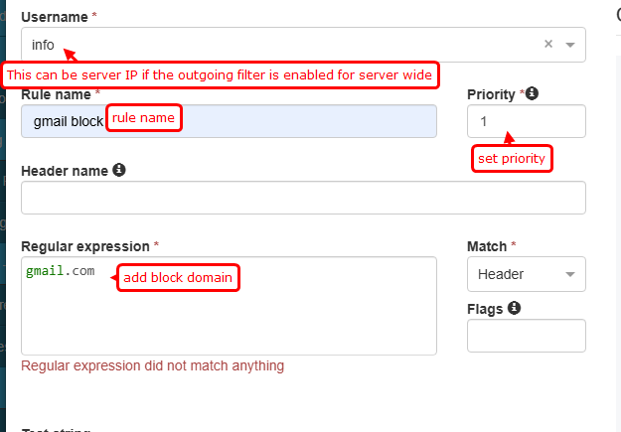Click the 'add block domain' annotation
The image size is (621, 432).
point(179,278)
